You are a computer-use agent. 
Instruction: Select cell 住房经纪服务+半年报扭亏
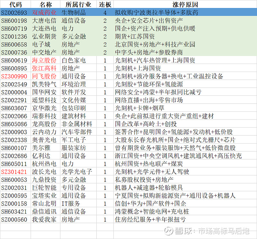pyautogui.click(x=150, y=220)
